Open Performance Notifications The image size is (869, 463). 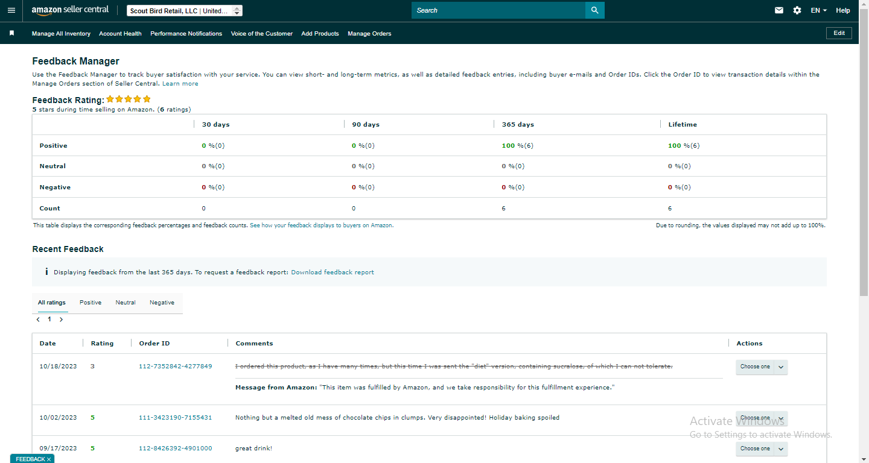(186, 34)
